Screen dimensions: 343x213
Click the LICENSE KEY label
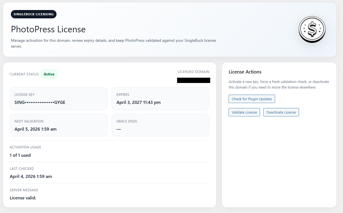24,95
